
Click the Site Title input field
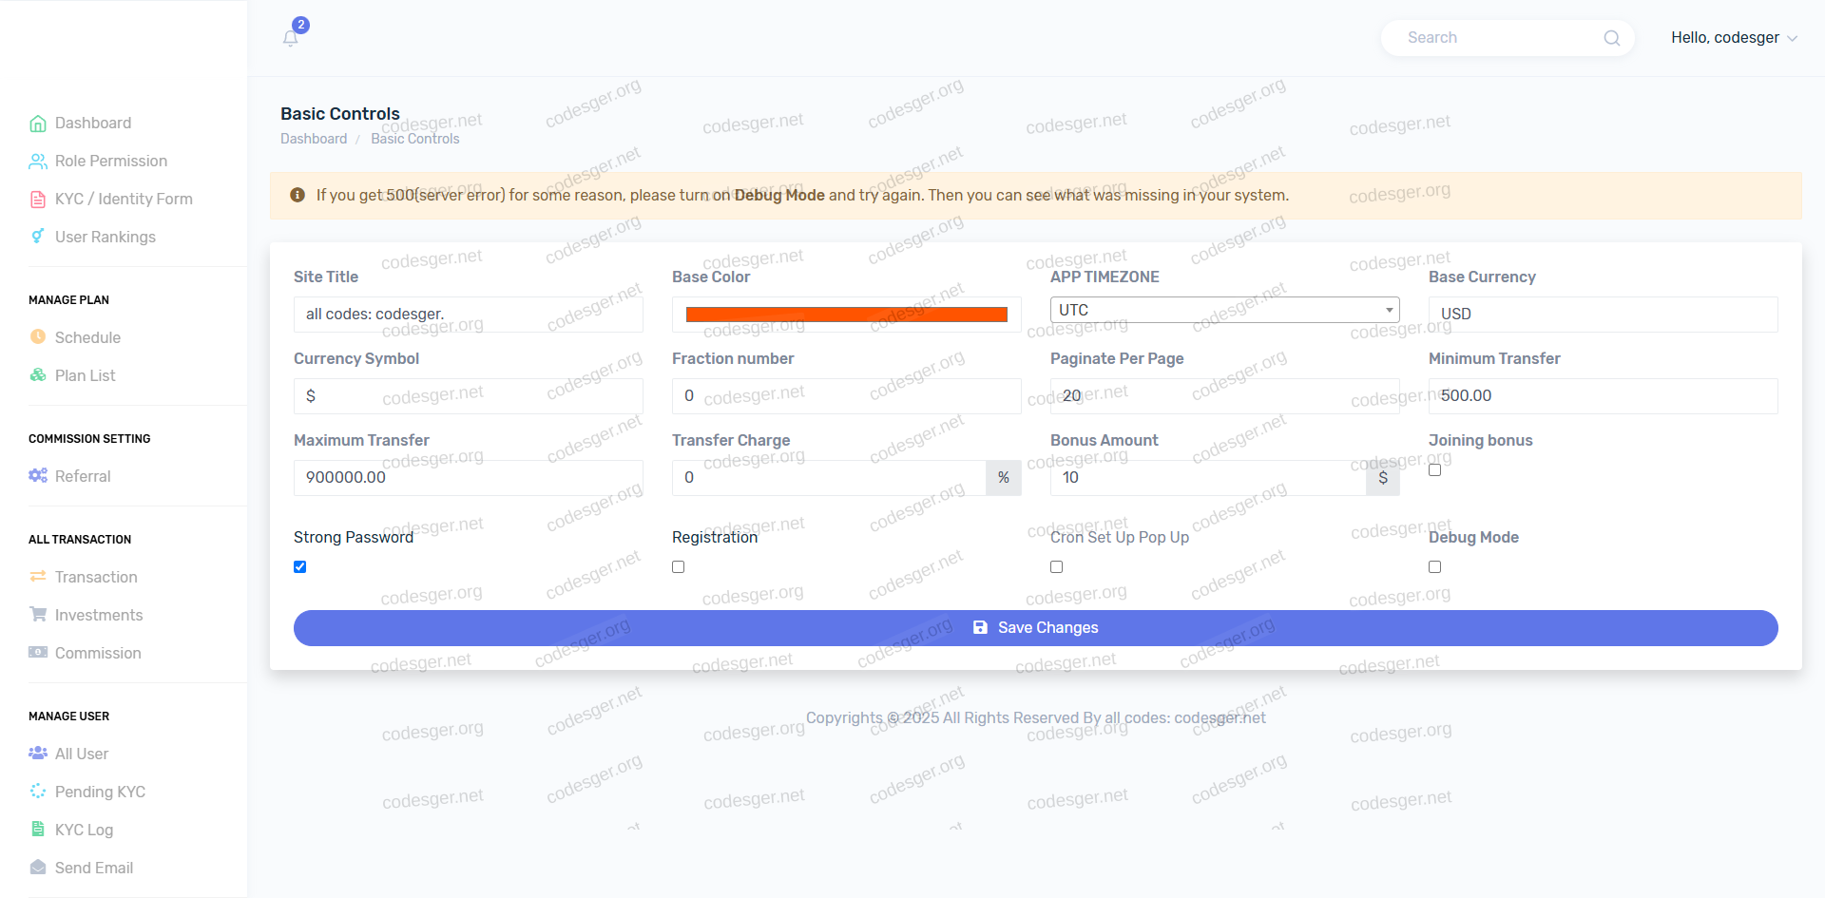(468, 315)
